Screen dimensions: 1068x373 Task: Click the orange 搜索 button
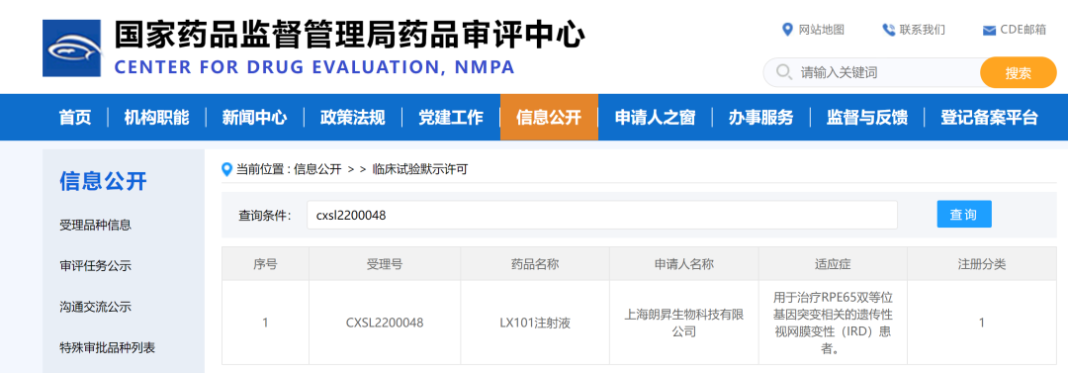(x=1018, y=72)
